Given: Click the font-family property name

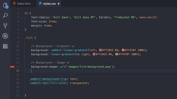Looking at the screenshot, I should (x=40, y=17).
